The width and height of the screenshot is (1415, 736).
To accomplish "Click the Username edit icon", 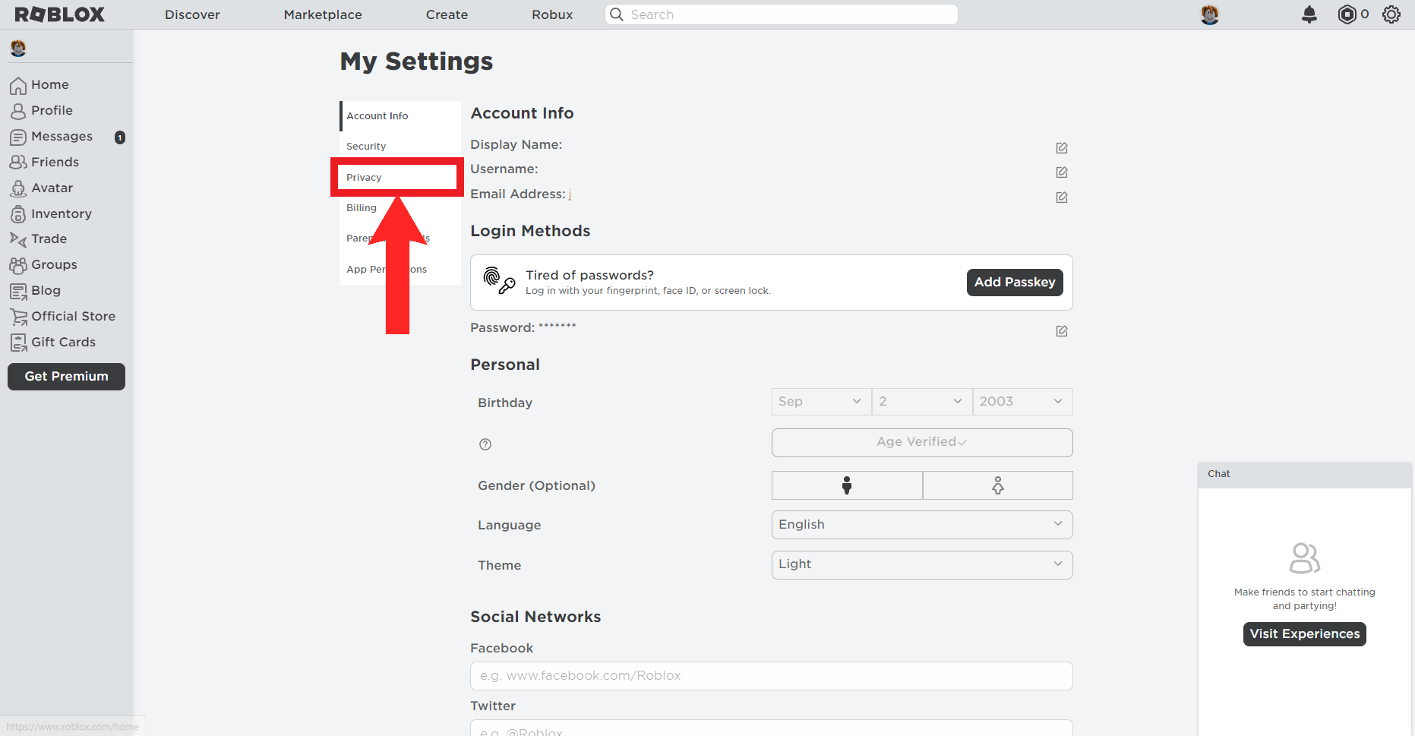I will [x=1061, y=172].
